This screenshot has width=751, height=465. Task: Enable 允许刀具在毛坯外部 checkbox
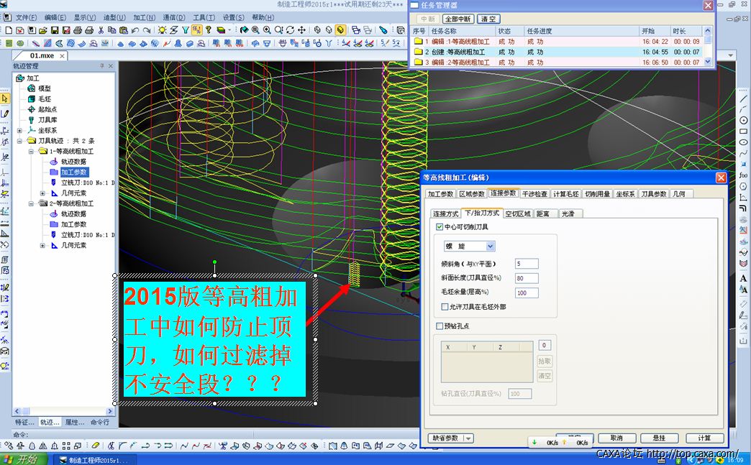445,306
